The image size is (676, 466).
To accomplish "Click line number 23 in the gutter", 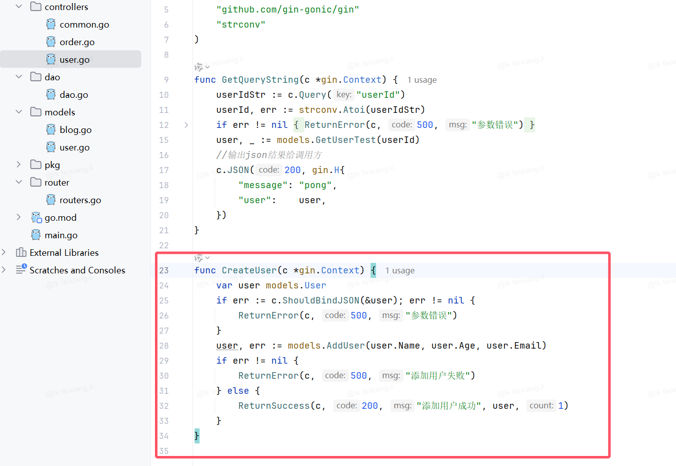I will coord(164,270).
